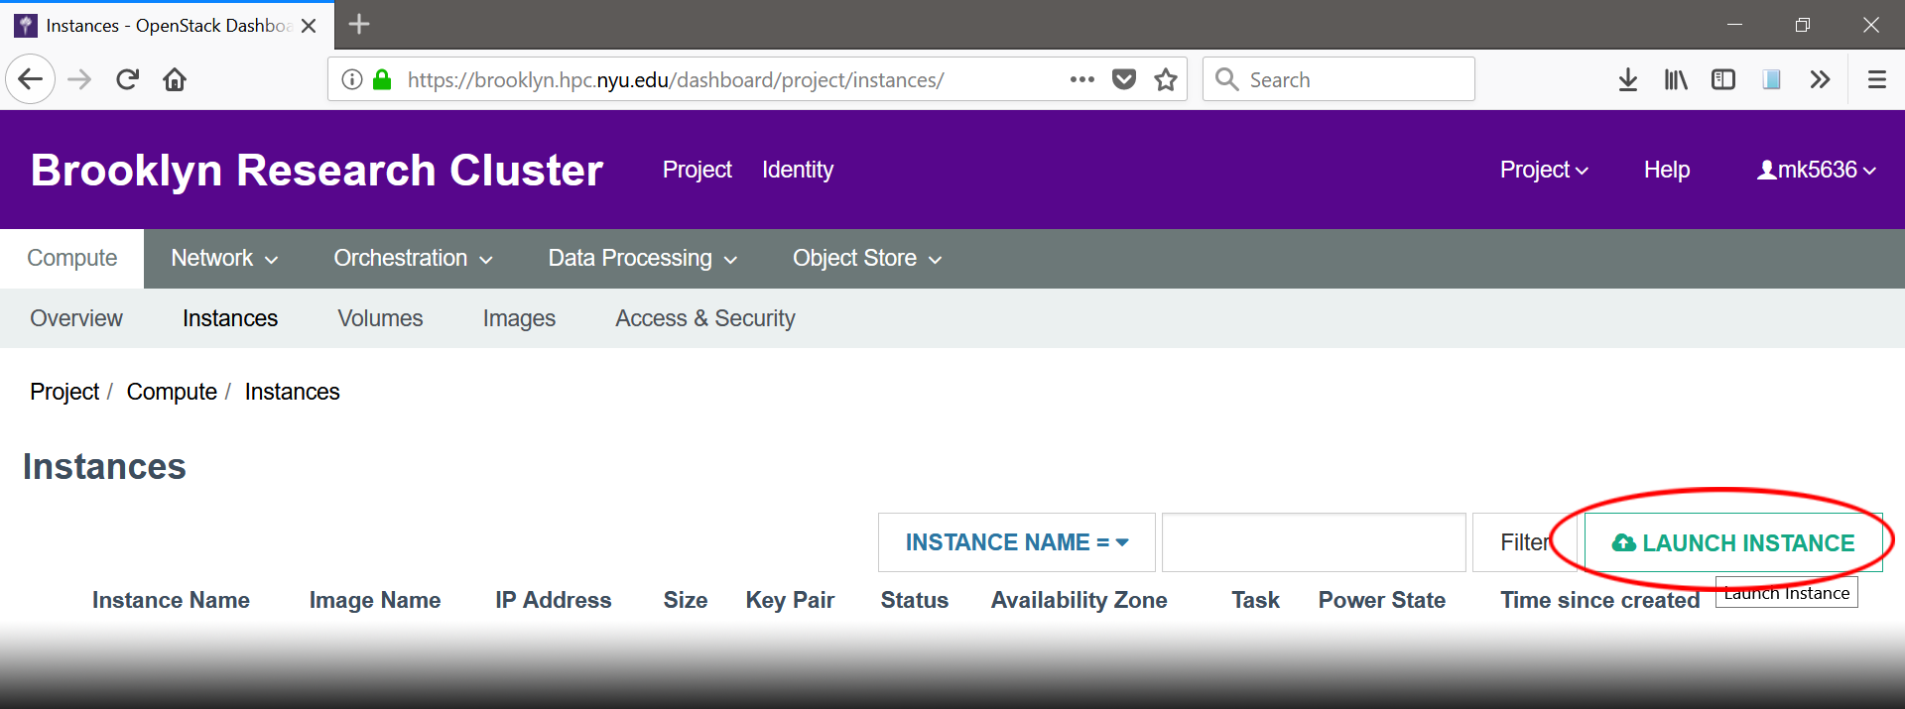Screen dimensions: 1905x709
Task: Open the Firefox hamburger menu
Action: [x=1876, y=79]
